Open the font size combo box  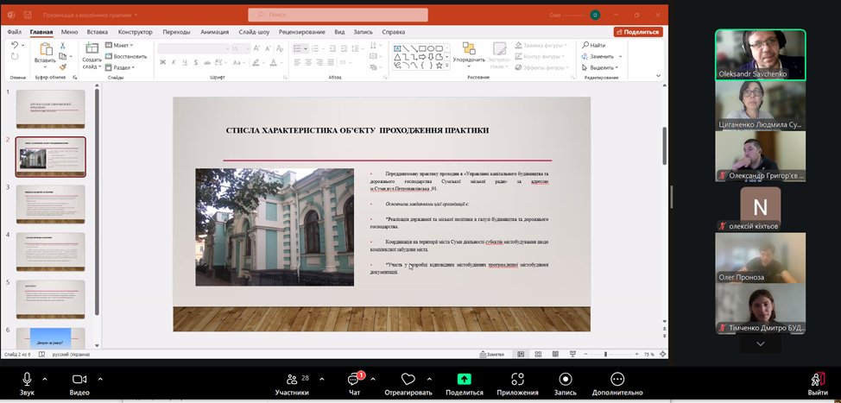[x=241, y=49]
